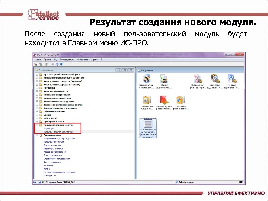268x201 pixels.
Task: Expand the Бухгалтерский и налоговый учет node
Action: click(x=37, y=74)
